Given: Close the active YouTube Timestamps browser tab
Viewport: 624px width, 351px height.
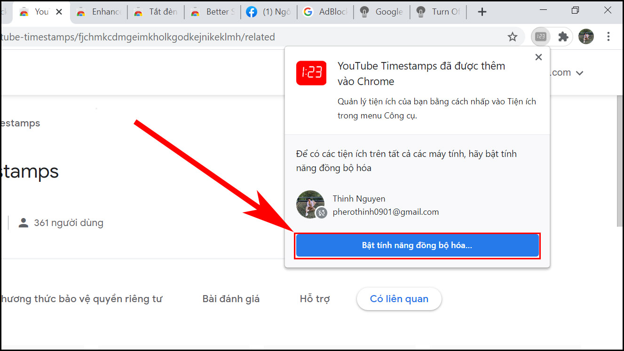Looking at the screenshot, I should (x=59, y=12).
